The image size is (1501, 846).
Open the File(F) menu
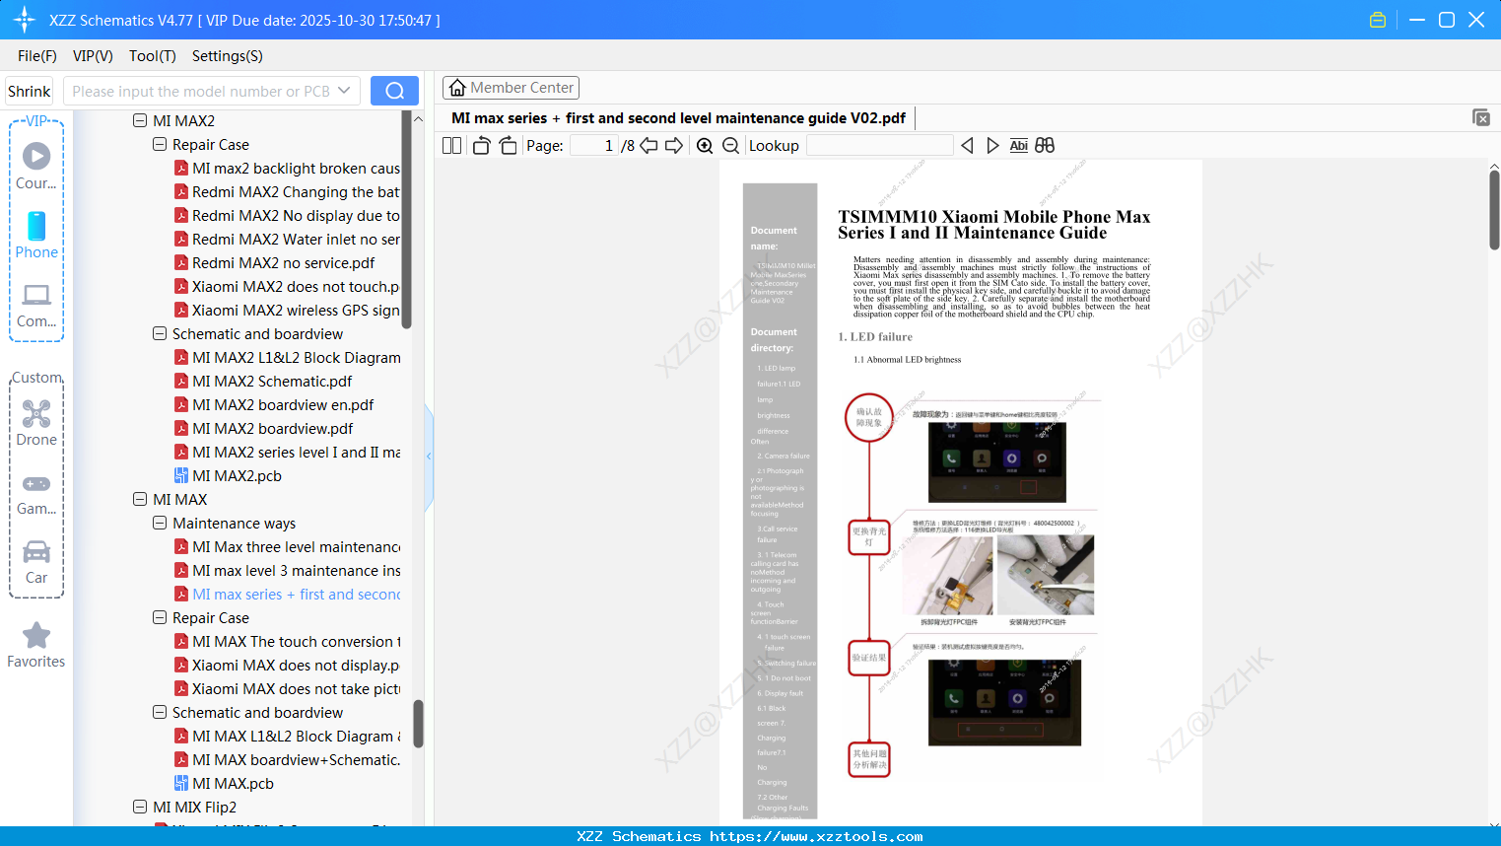[x=37, y=56]
